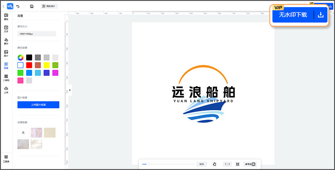Open the 二维码 QR code panel
The width and height of the screenshot is (335, 170).
pyautogui.click(x=6, y=78)
